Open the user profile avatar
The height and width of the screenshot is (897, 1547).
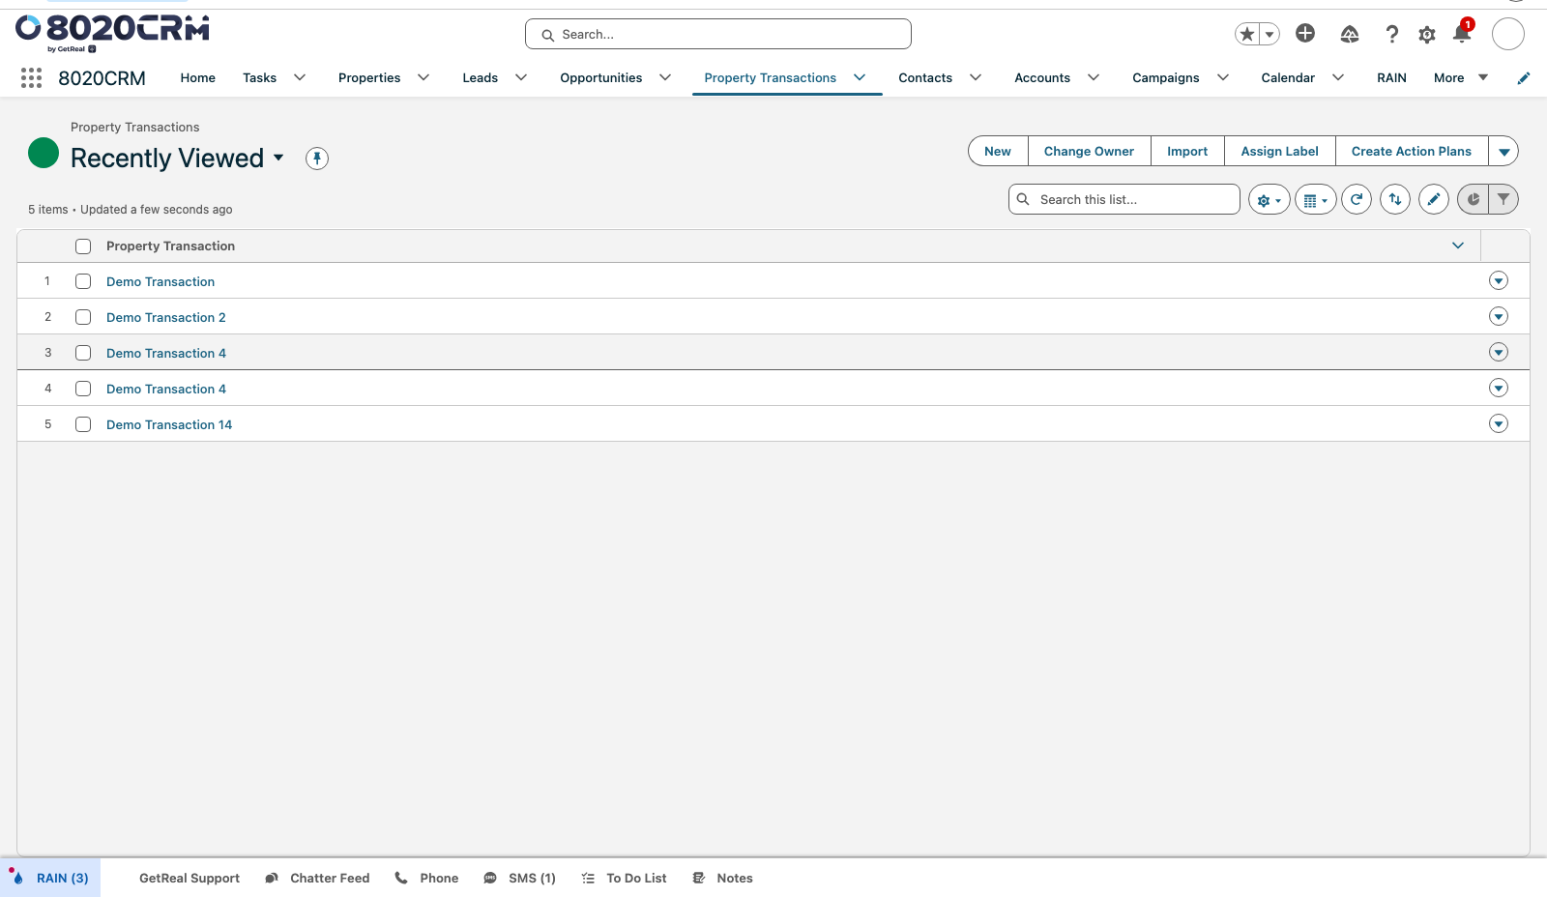[1508, 34]
